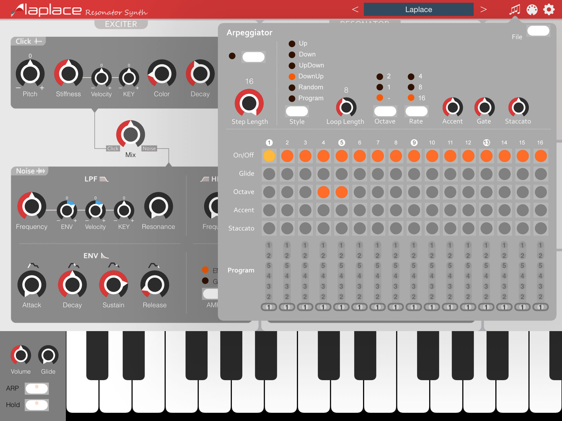The width and height of the screenshot is (562, 421).
Task: Switch to the EXCITER tab
Action: [x=121, y=24]
